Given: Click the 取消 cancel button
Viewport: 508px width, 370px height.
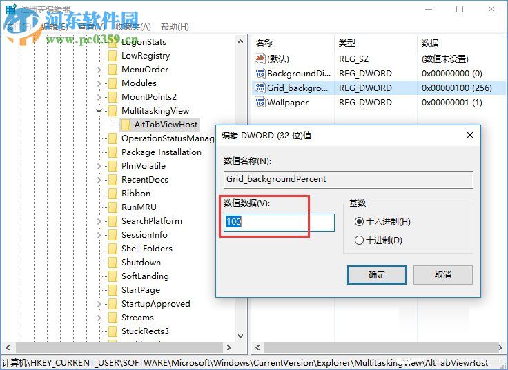Looking at the screenshot, I should tap(443, 275).
